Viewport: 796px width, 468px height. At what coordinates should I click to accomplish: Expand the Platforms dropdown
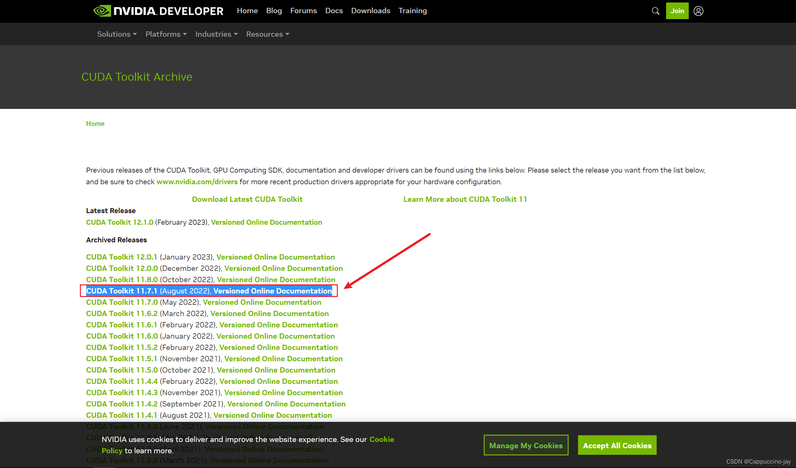click(x=166, y=34)
